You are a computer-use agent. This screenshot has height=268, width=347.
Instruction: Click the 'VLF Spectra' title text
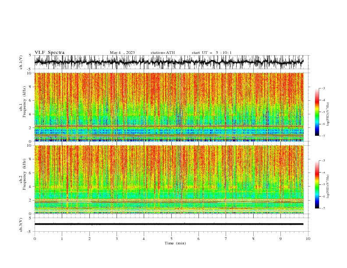50,53
